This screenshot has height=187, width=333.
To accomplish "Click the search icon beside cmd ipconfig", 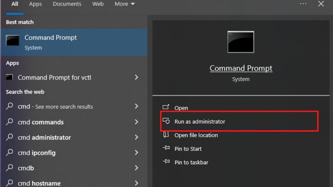I will [x=10, y=152].
